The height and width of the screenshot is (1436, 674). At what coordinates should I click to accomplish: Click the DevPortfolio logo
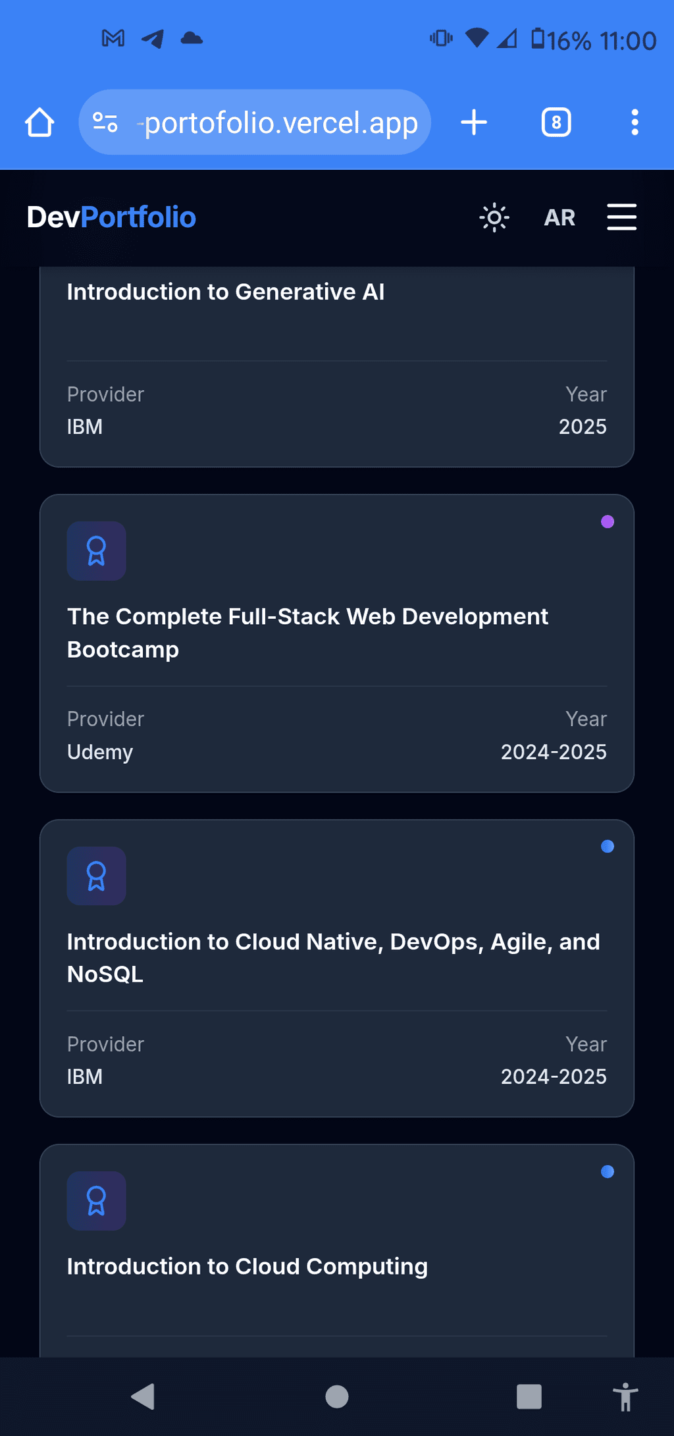point(111,217)
